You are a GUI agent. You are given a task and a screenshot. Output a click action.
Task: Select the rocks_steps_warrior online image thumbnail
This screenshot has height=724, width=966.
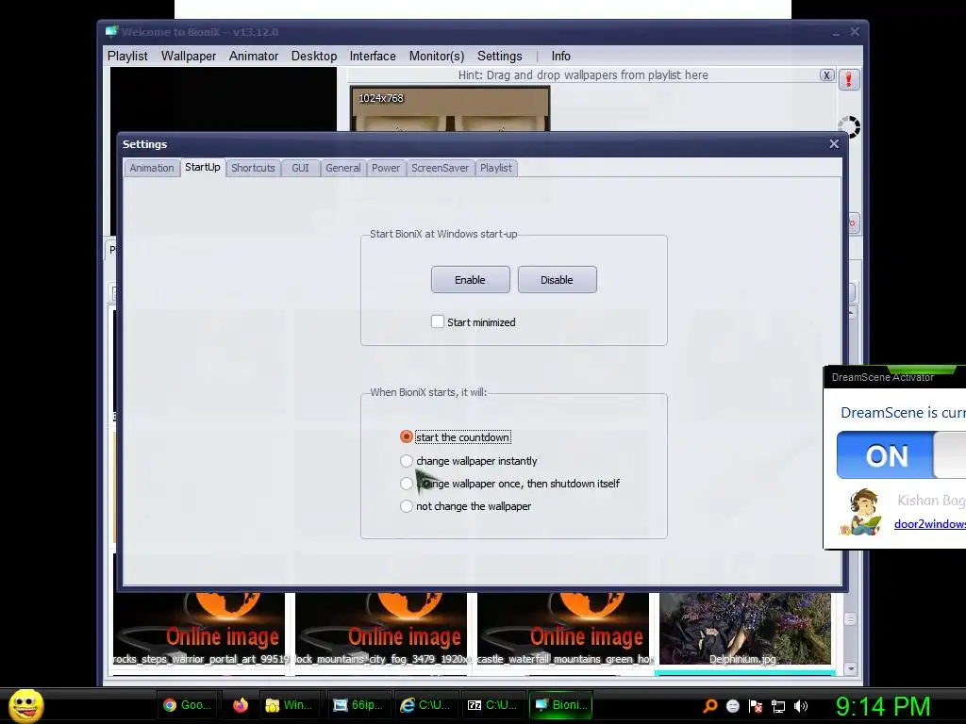(x=199, y=629)
